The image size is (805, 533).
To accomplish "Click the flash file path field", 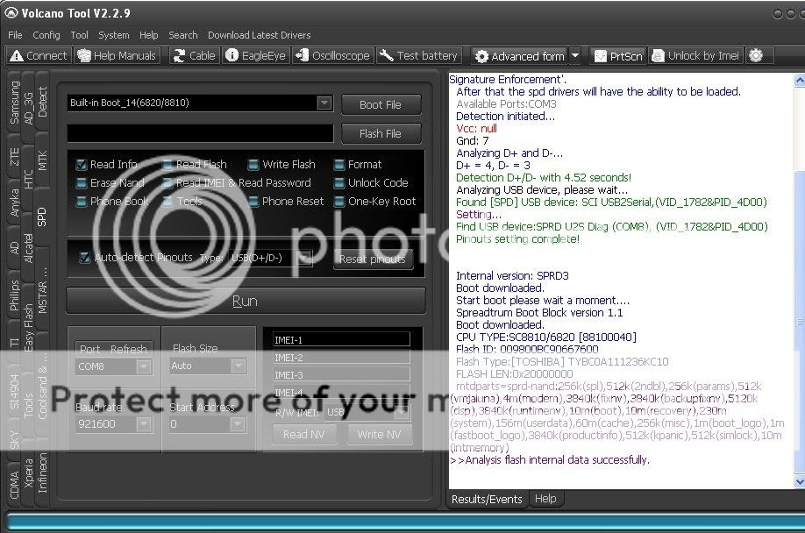I will 200,133.
